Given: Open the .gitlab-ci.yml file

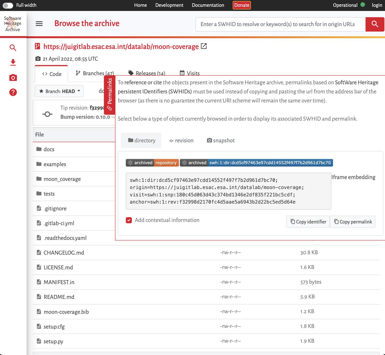Looking at the screenshot, I should (x=59, y=223).
